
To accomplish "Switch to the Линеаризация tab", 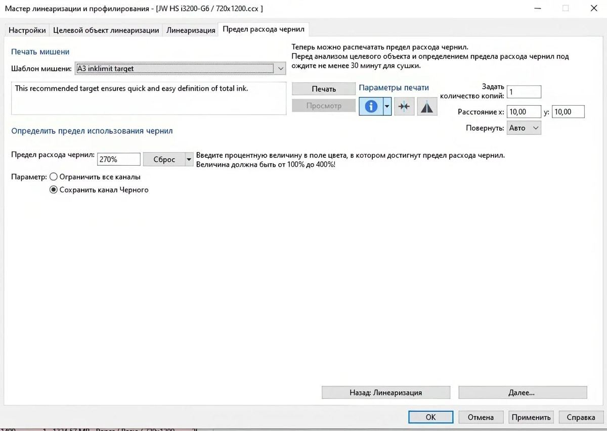I will [x=191, y=30].
